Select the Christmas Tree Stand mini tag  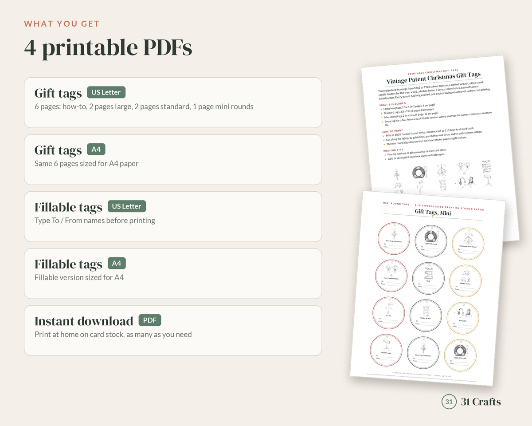(x=468, y=244)
